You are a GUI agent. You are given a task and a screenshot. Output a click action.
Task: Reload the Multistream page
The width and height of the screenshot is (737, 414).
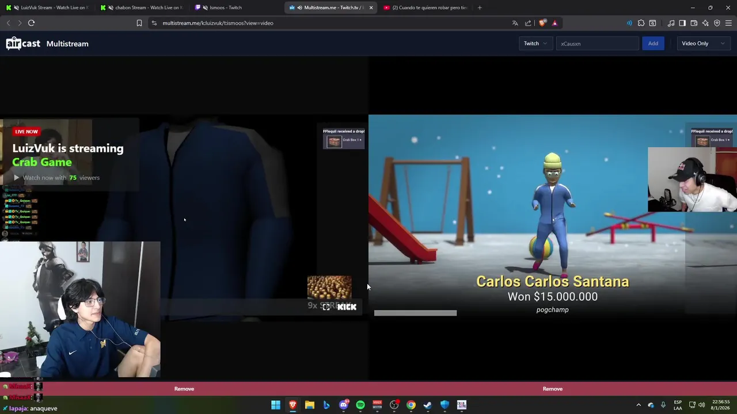tap(31, 23)
